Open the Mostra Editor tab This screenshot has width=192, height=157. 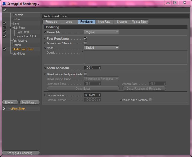point(140,22)
